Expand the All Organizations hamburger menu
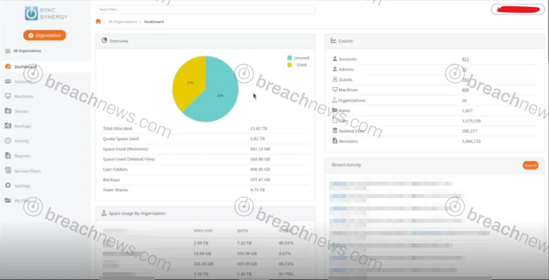549x280 pixels. (8, 51)
